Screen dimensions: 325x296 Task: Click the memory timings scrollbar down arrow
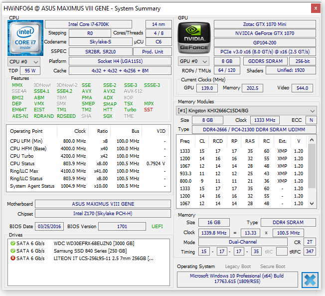312,204
